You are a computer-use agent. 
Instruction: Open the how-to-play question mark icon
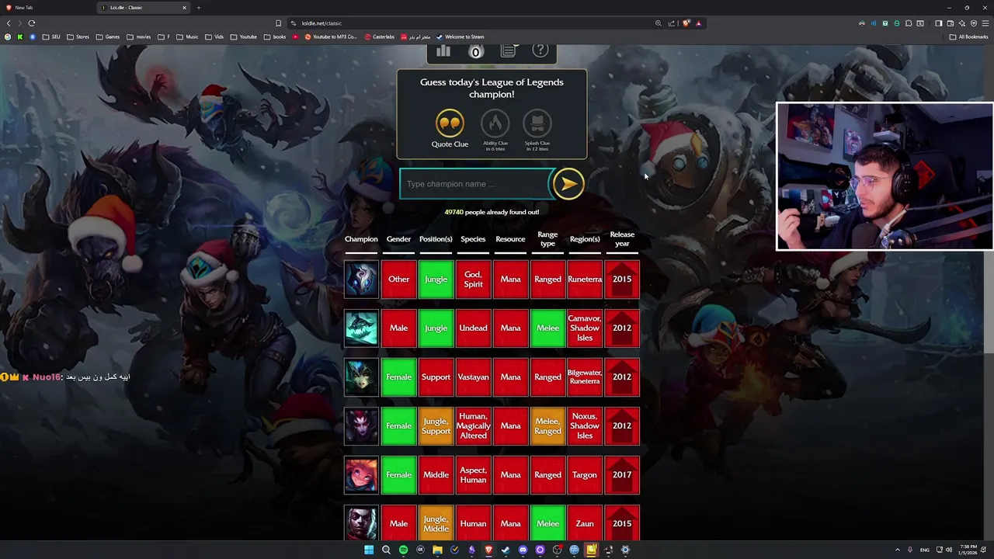[x=540, y=50]
